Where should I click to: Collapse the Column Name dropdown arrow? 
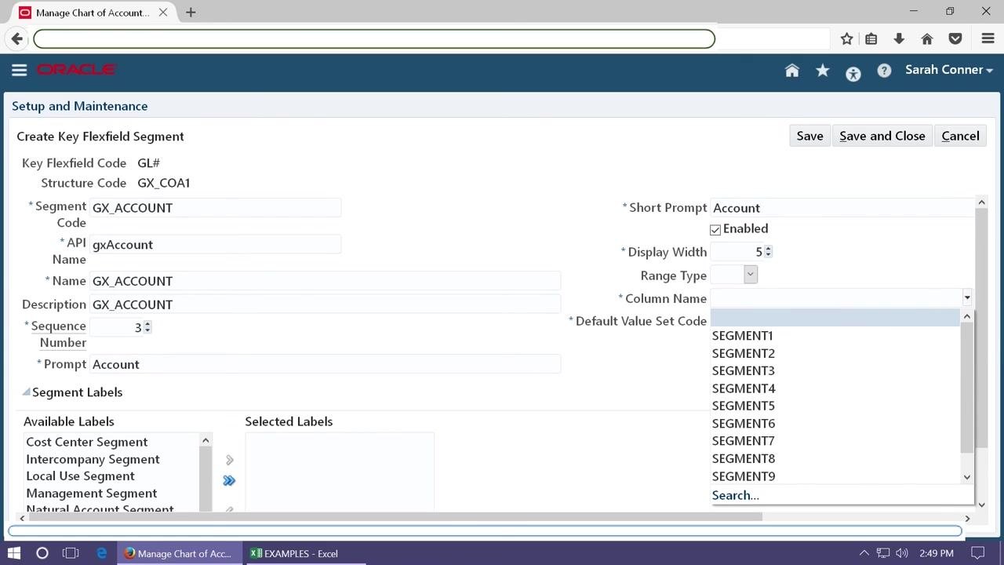click(967, 298)
